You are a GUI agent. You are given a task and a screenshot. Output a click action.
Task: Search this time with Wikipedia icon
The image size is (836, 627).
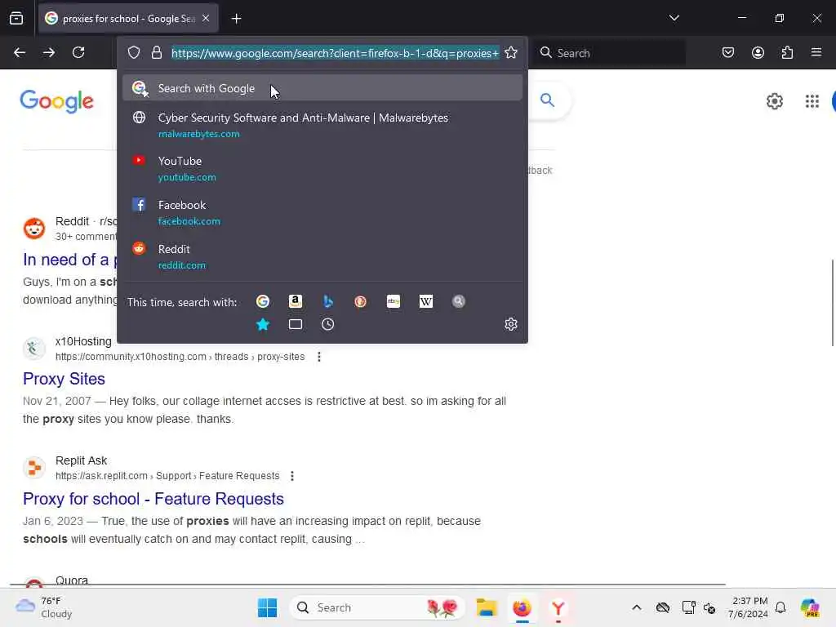tap(426, 301)
